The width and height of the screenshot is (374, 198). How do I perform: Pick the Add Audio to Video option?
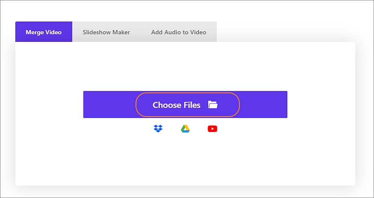[179, 32]
